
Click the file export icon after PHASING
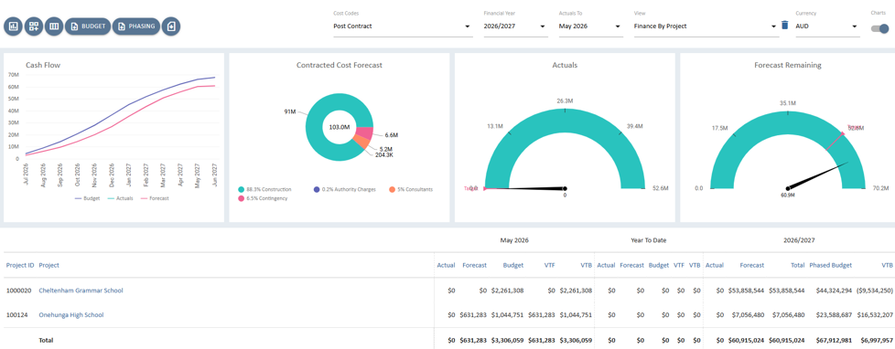[x=171, y=26]
